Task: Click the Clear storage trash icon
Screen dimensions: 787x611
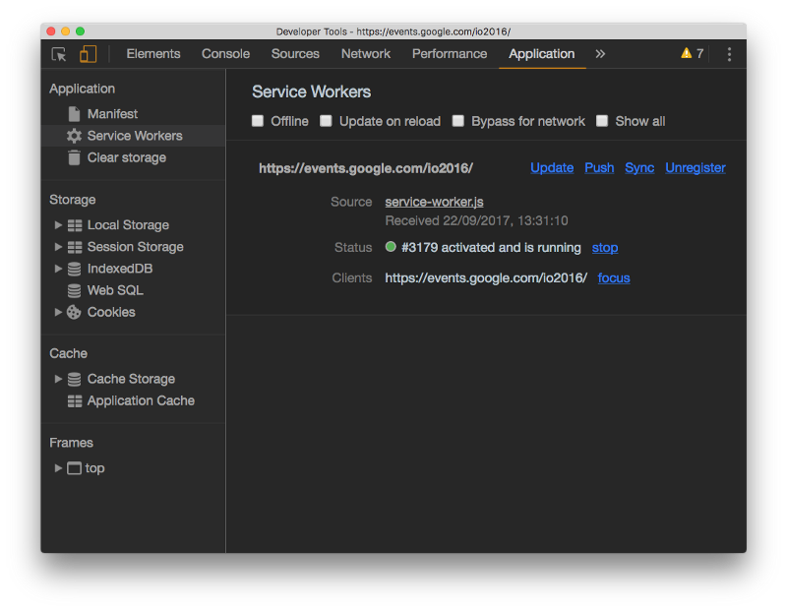Action: 74,157
